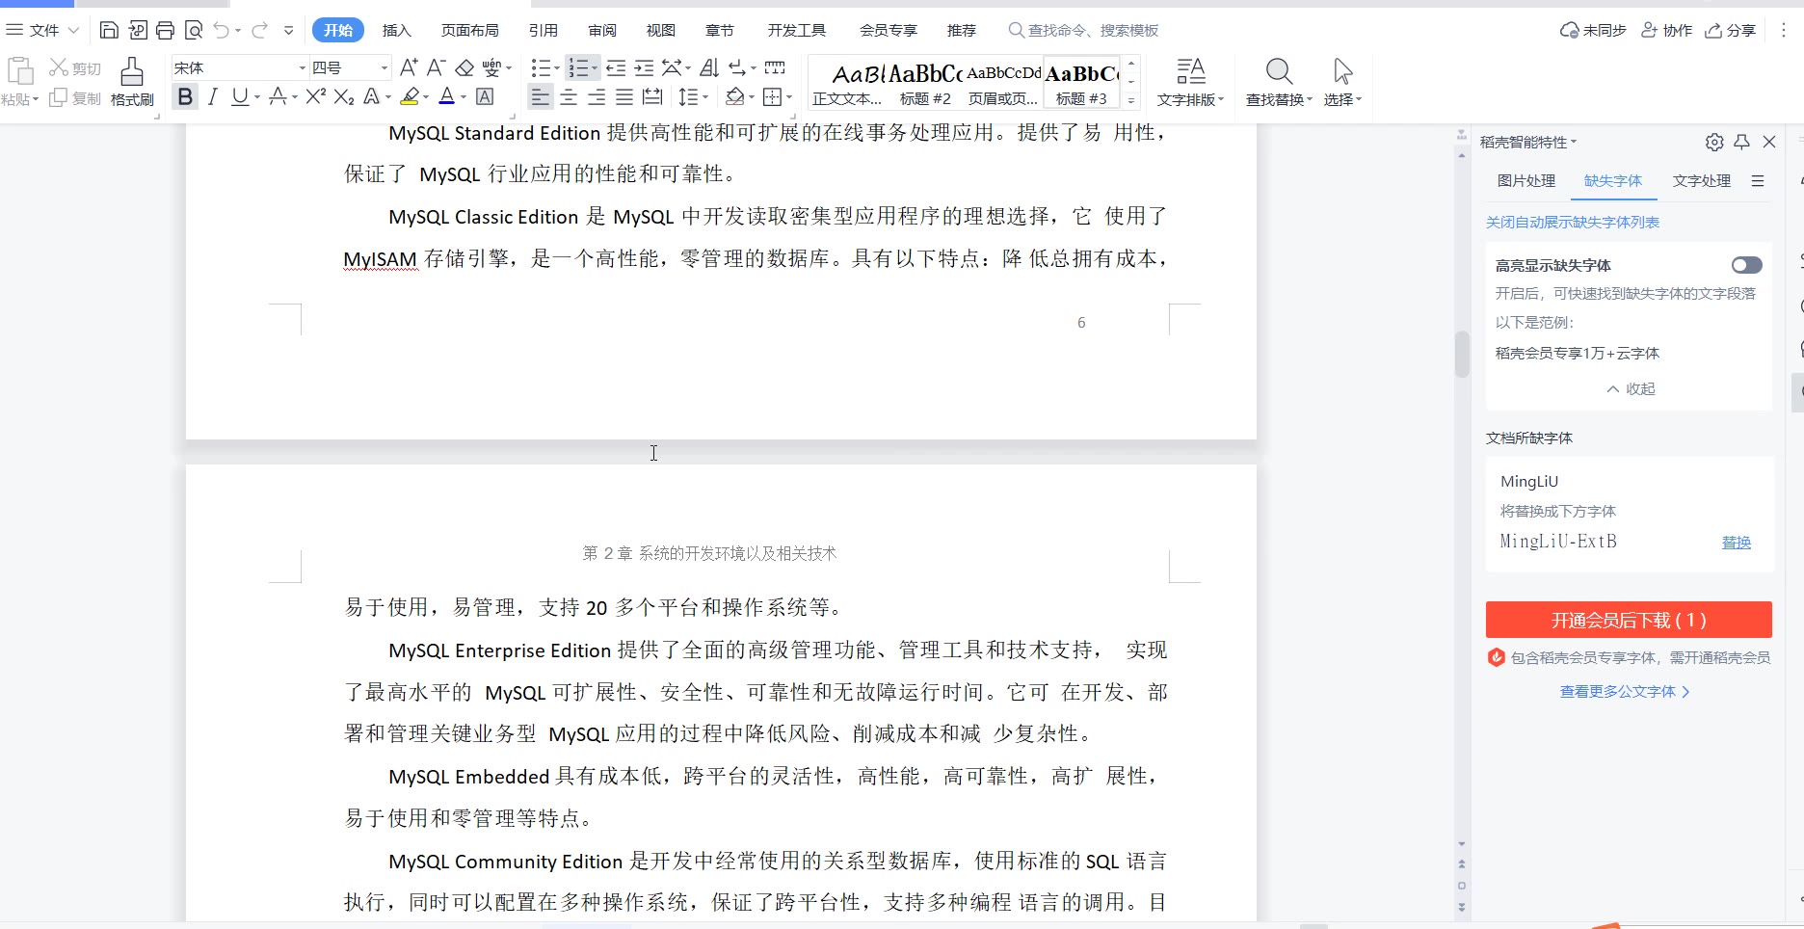This screenshot has height=929, width=1804.
Task: Enable highlight missing fonts (高亮显示缺失字体) switch
Action: click(1746, 265)
